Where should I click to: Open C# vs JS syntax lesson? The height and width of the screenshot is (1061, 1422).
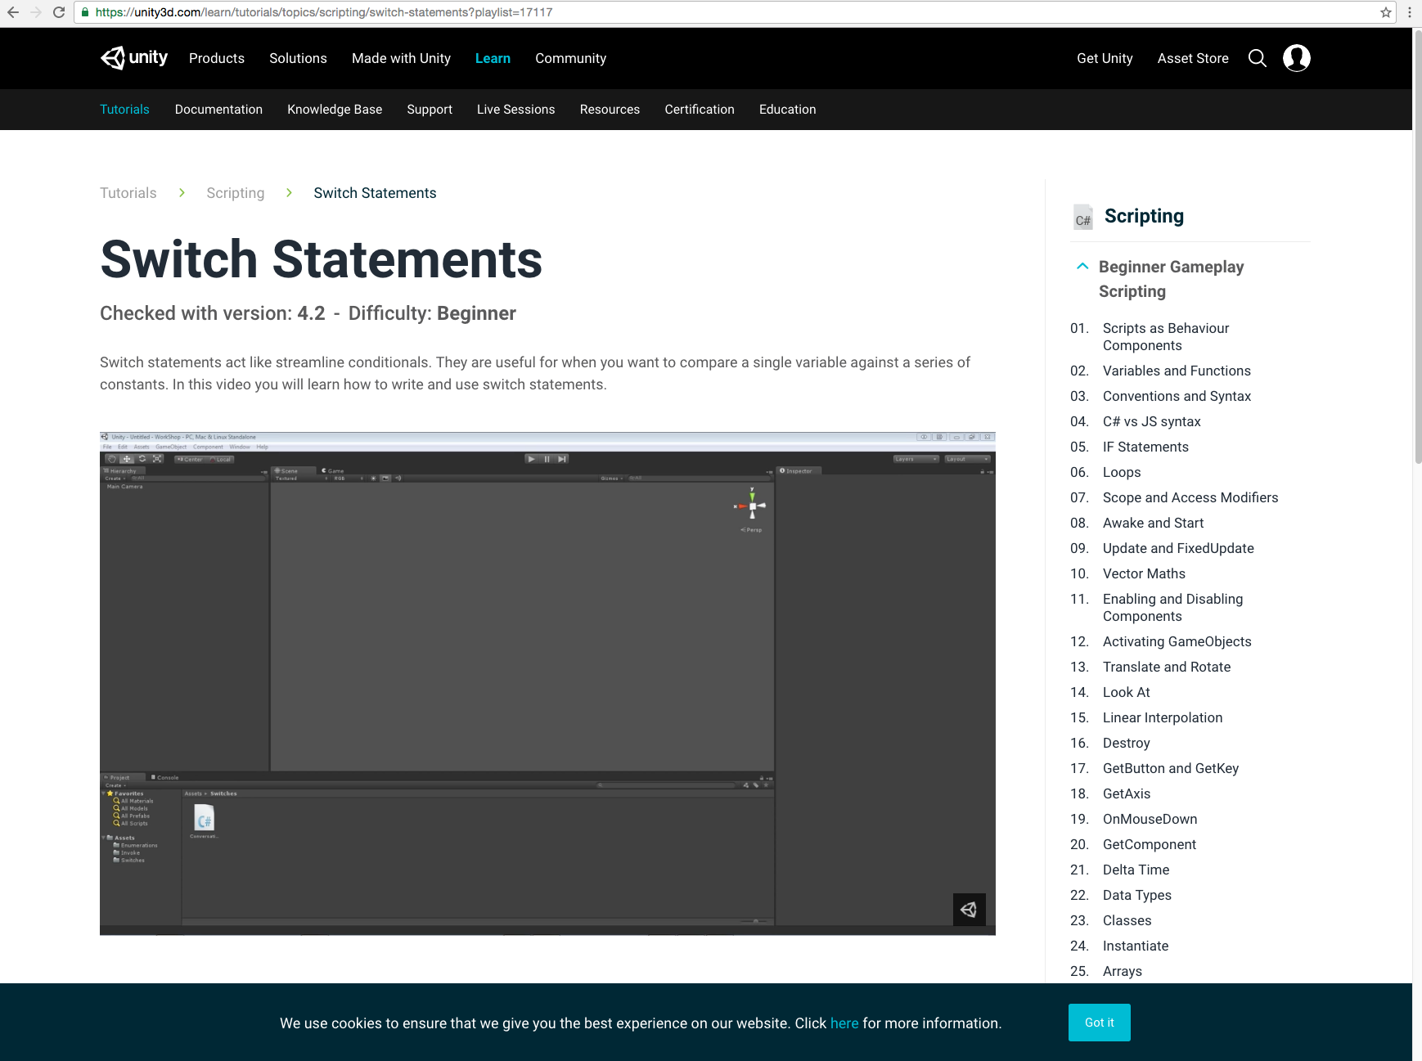1152,421
